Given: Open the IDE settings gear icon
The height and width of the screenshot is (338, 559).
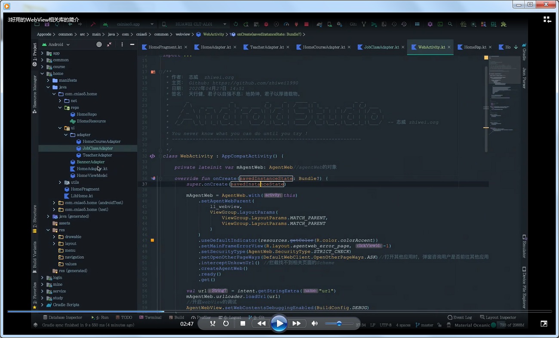Looking at the screenshot, I should pyautogui.click(x=430, y=24).
